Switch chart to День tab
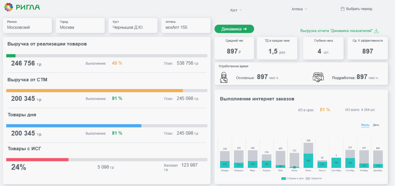This screenshot has height=186, width=395. (x=376, y=125)
